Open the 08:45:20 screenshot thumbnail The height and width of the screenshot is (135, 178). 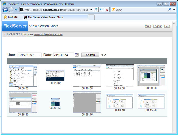tap(151, 101)
